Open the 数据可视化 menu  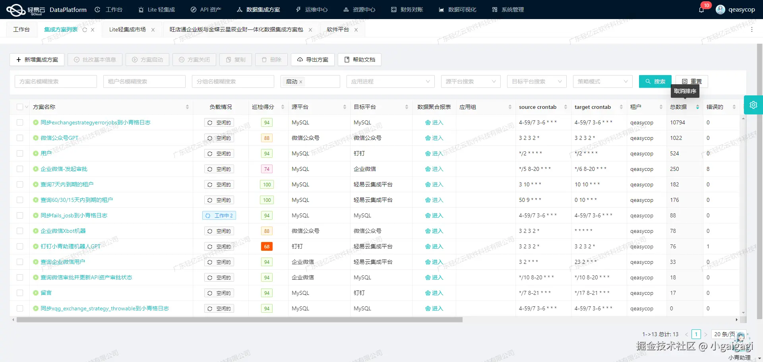(457, 10)
